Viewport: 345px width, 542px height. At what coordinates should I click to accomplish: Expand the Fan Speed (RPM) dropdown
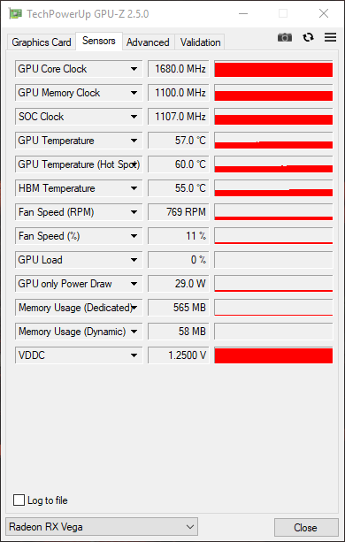(x=134, y=212)
